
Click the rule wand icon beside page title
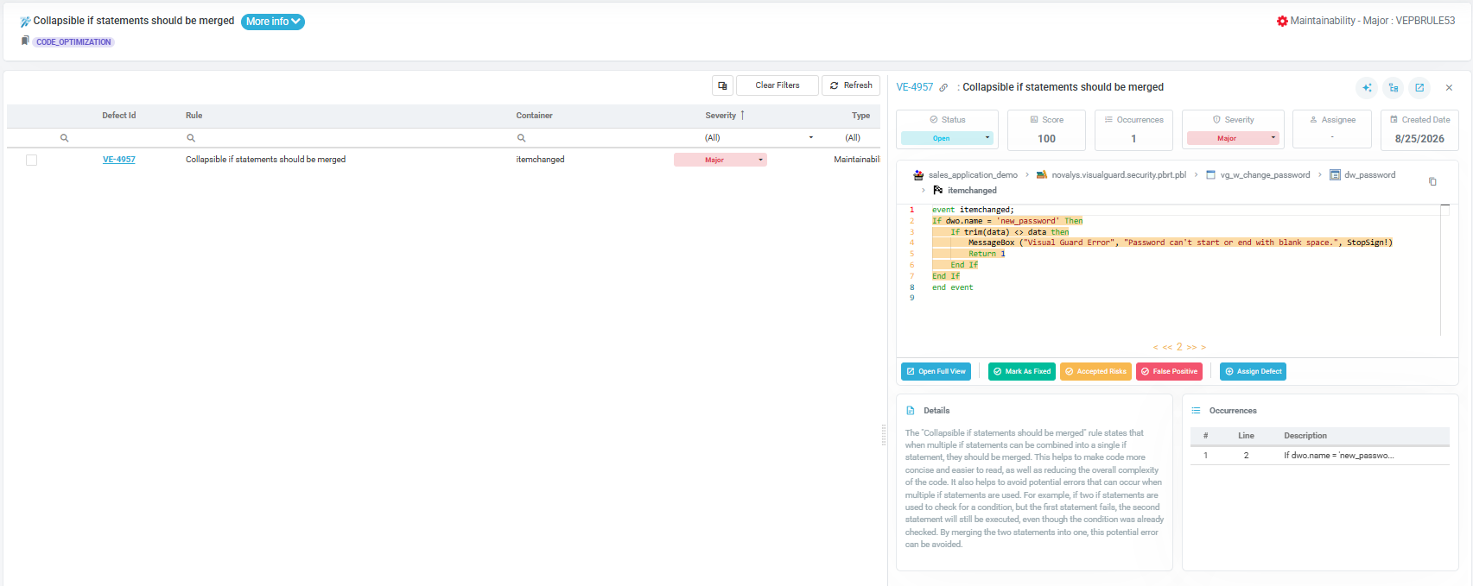point(25,22)
